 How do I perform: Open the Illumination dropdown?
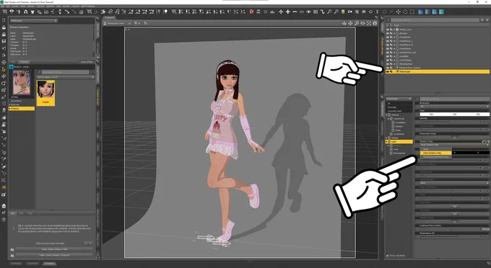coord(454,107)
